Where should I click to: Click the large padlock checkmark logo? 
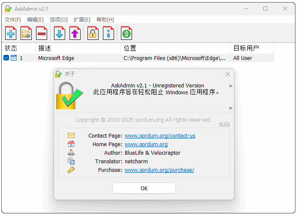pos(69,96)
